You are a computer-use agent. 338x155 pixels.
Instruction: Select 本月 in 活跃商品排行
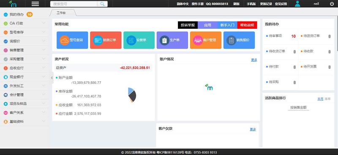pyautogui.click(x=320, y=99)
